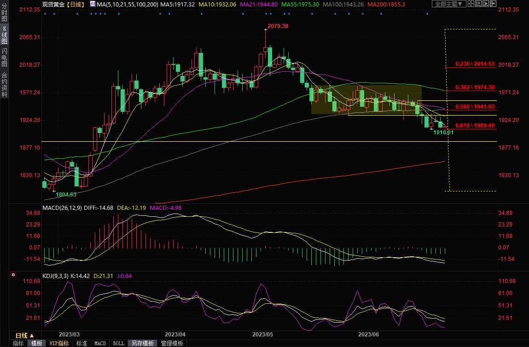Open the 闪电图 side tab

tap(4, 57)
